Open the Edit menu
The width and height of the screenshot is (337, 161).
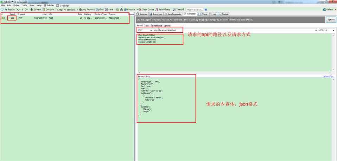[x=9, y=6]
